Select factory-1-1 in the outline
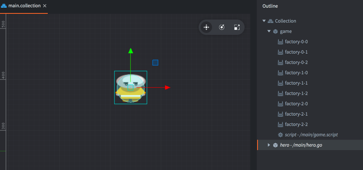 point(296,83)
